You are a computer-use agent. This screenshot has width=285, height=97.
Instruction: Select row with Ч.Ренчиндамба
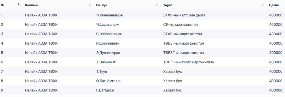point(142,15)
